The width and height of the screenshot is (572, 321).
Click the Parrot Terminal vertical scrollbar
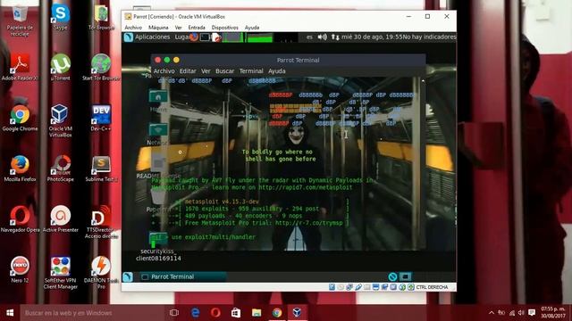pyautogui.click(x=423, y=163)
